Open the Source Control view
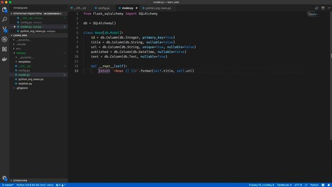332x187 pixels. coord(5,29)
